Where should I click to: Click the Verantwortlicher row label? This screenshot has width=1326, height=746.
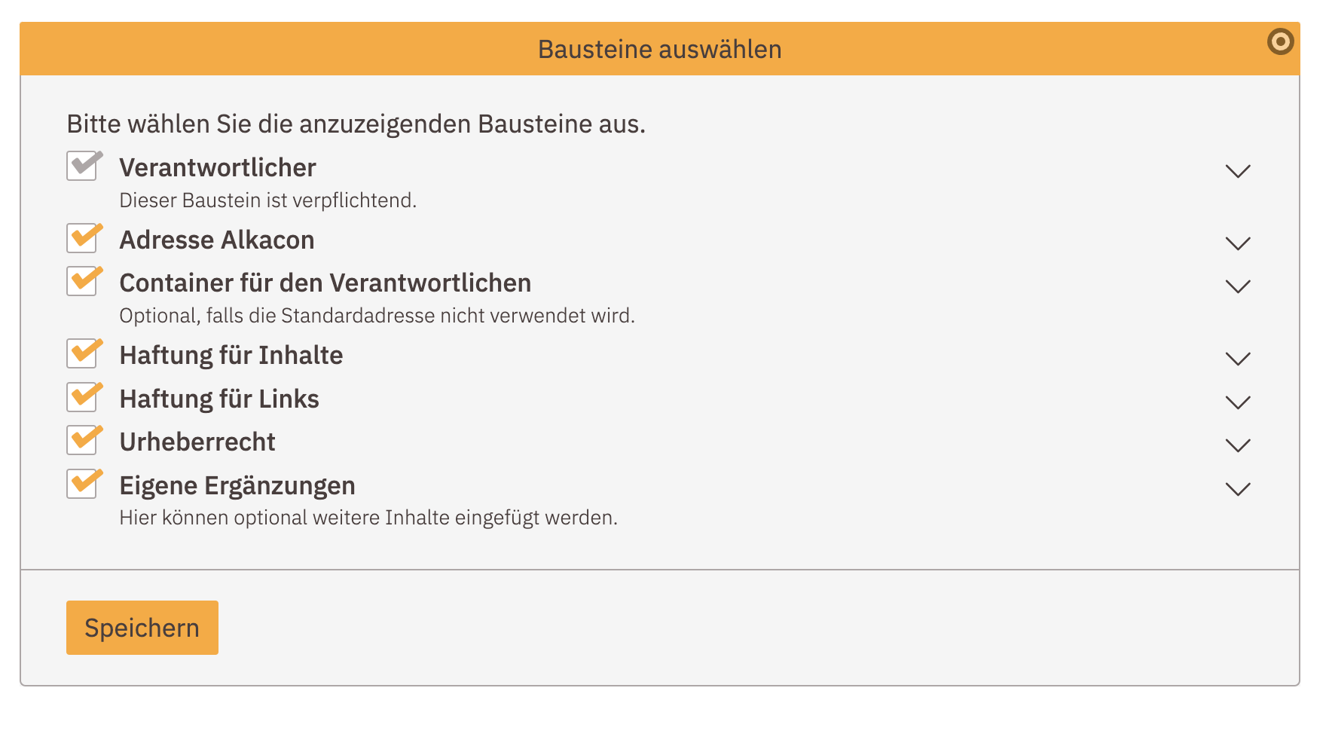[217, 167]
